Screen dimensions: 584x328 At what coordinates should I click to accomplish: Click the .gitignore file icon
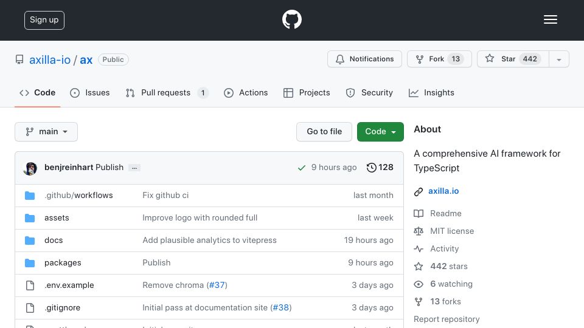30,307
